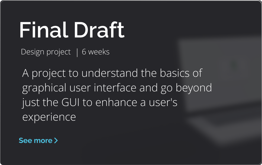Click the "See more" link
Screen dimensions: 262x165
pyautogui.click(x=35, y=141)
